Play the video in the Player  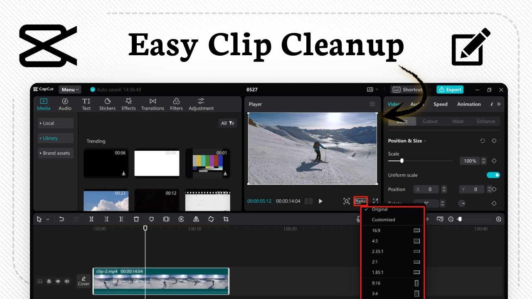click(x=320, y=201)
